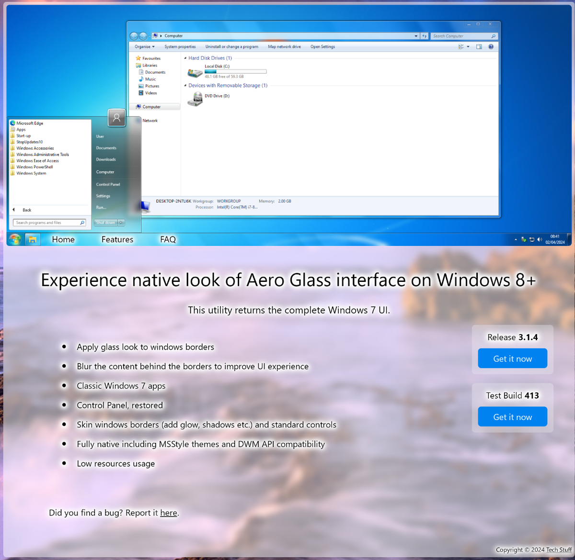Click the Shut down button
This screenshot has width=575, height=560.
click(105, 223)
